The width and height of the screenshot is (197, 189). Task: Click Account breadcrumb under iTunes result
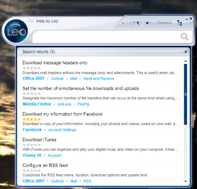tap(54, 156)
